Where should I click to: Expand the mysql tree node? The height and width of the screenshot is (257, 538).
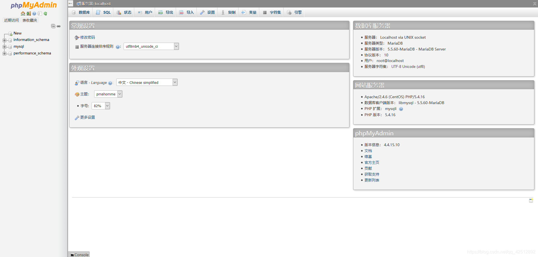coord(4,47)
